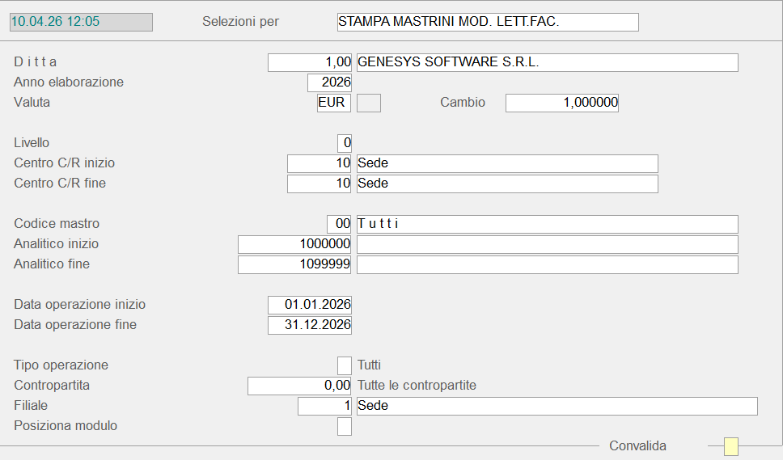783x460 pixels.
Task: Click the Livello field
Action: click(345, 143)
